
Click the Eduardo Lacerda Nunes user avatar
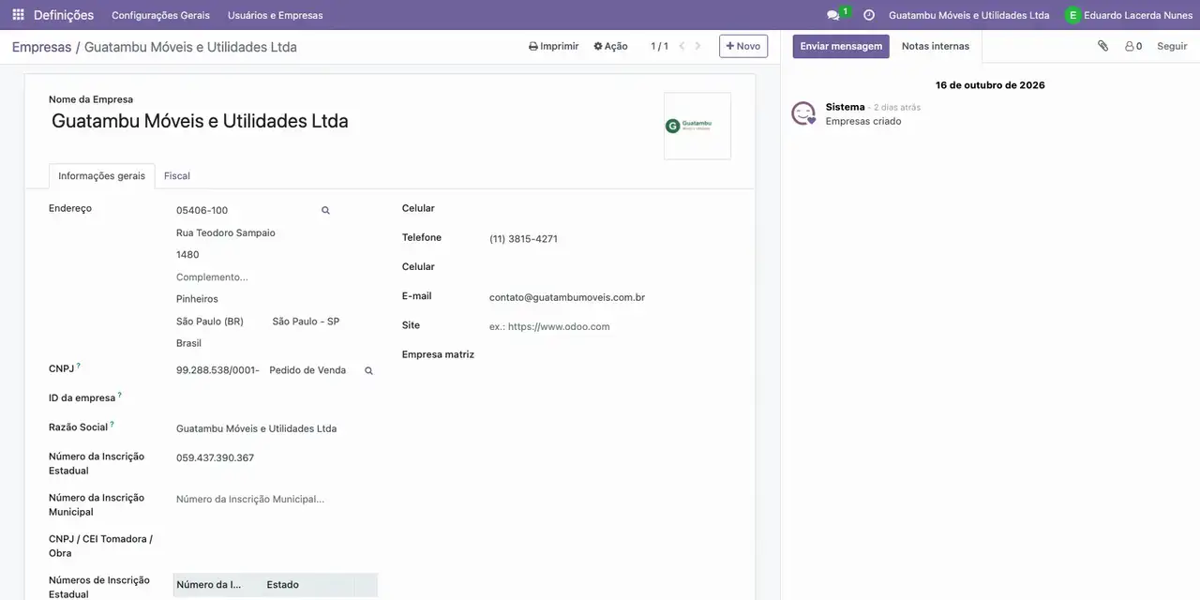1072,15
